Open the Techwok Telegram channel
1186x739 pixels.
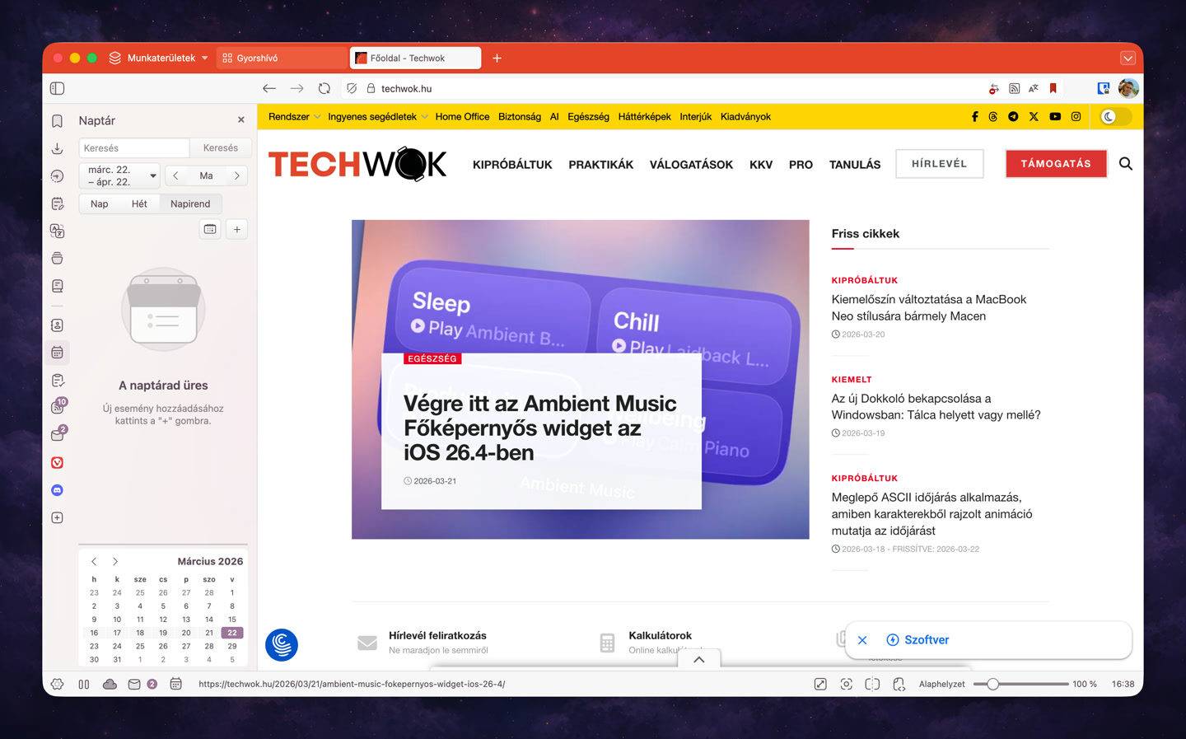1013,117
